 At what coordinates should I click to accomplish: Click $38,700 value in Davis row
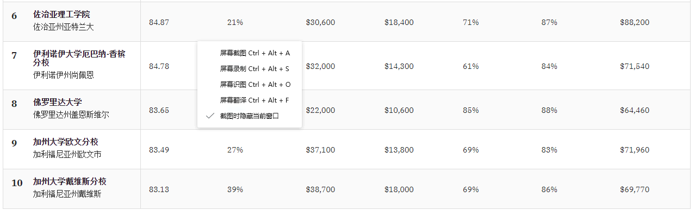tap(320, 189)
